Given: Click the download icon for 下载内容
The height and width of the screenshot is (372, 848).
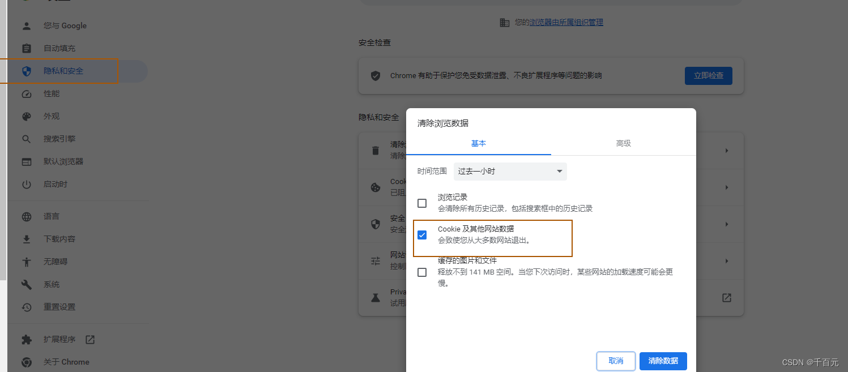Looking at the screenshot, I should tap(27, 239).
